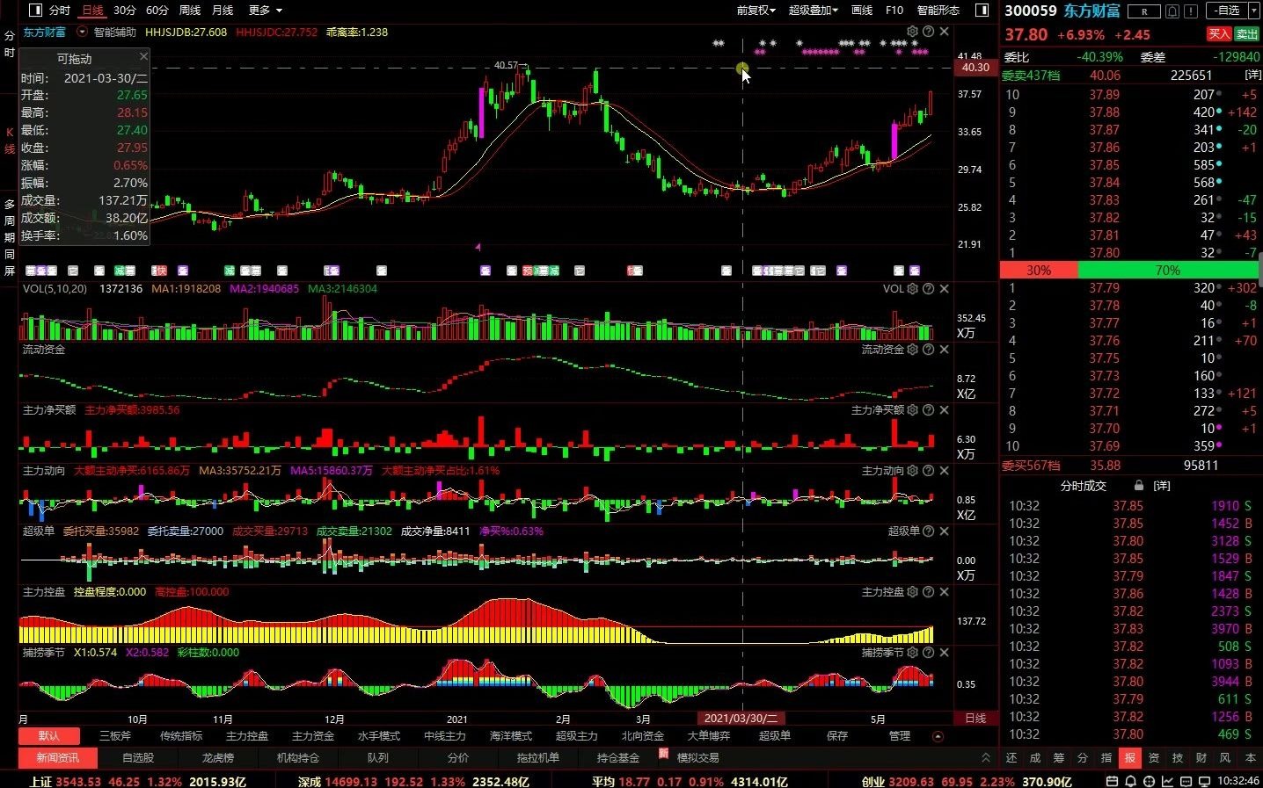1263x788 pixels.
Task: Open the 画线 drawing tools
Action: [862, 11]
